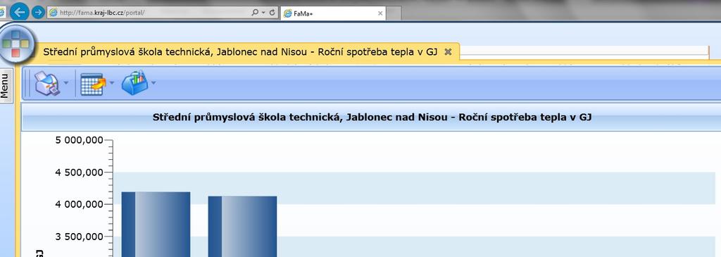Click the 3 500,000 axis label
Viewport: 721px width, 257px height.
point(79,237)
